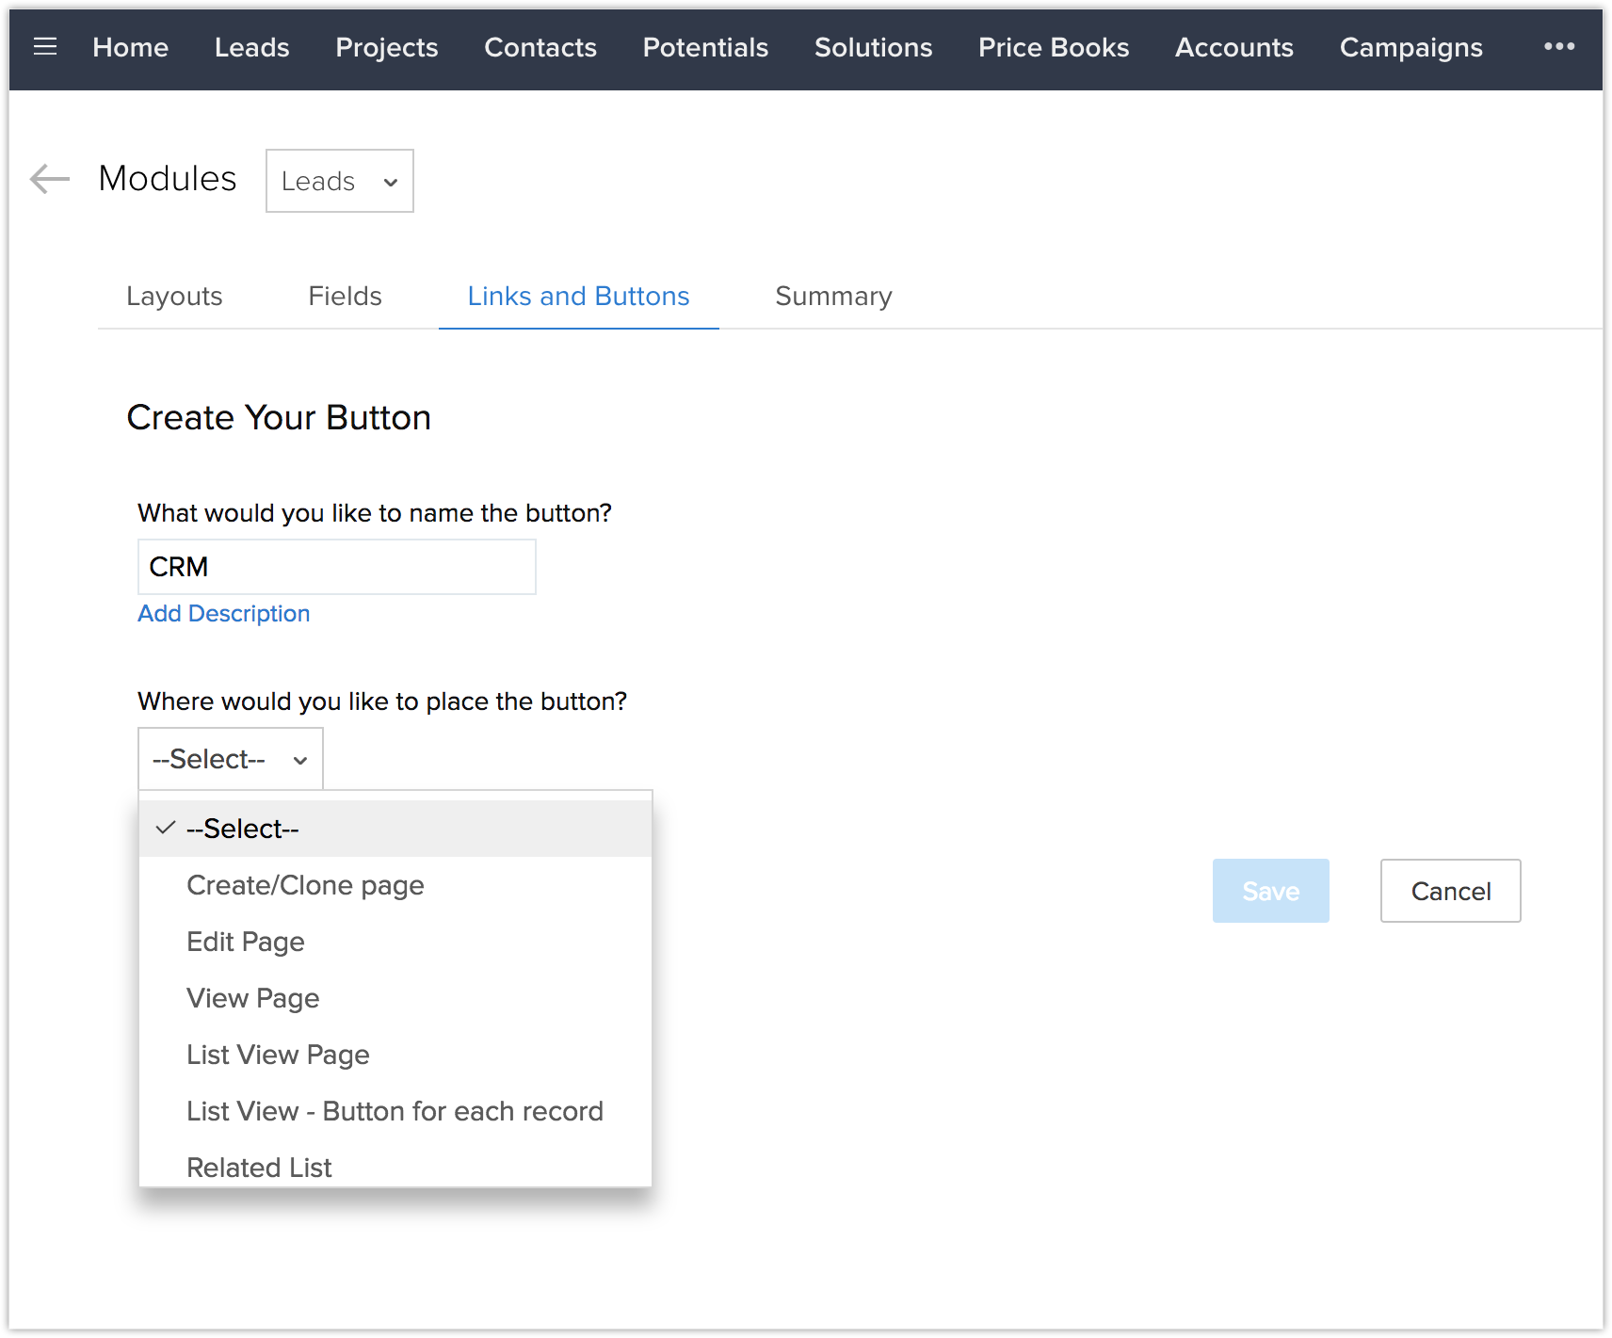This screenshot has width=1612, height=1338.
Task: Click the Add Description link
Action: [224, 613]
